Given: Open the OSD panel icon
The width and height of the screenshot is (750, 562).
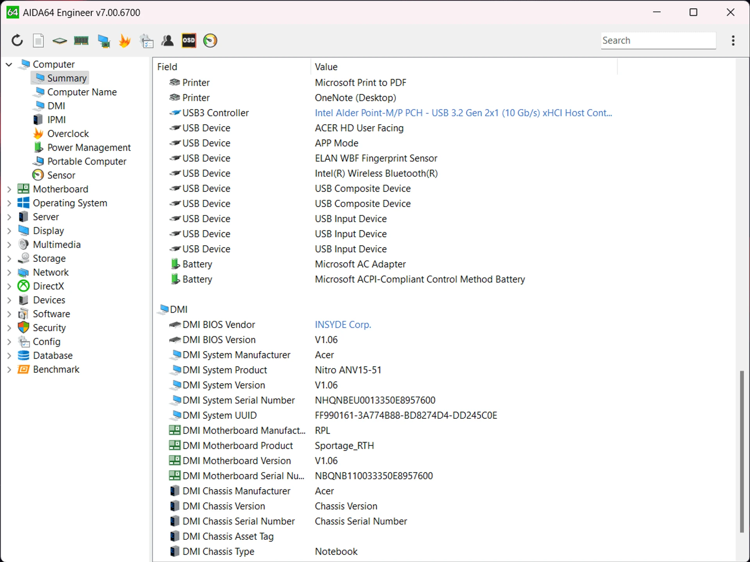Looking at the screenshot, I should [189, 41].
